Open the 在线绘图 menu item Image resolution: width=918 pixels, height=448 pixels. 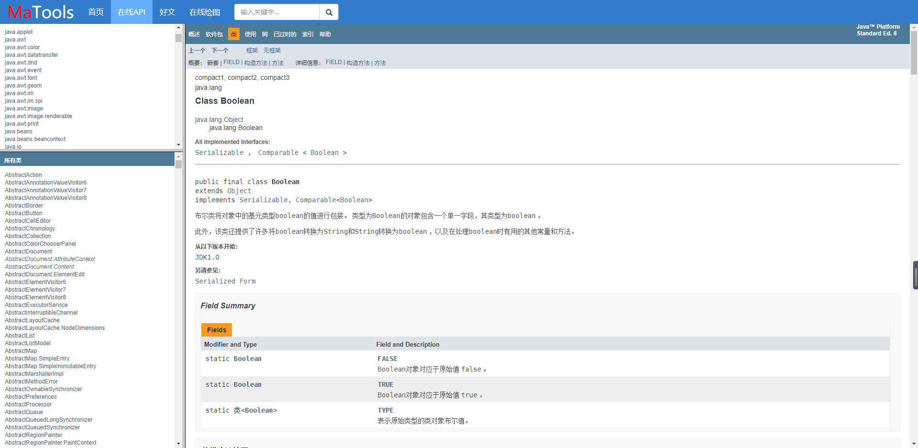205,12
